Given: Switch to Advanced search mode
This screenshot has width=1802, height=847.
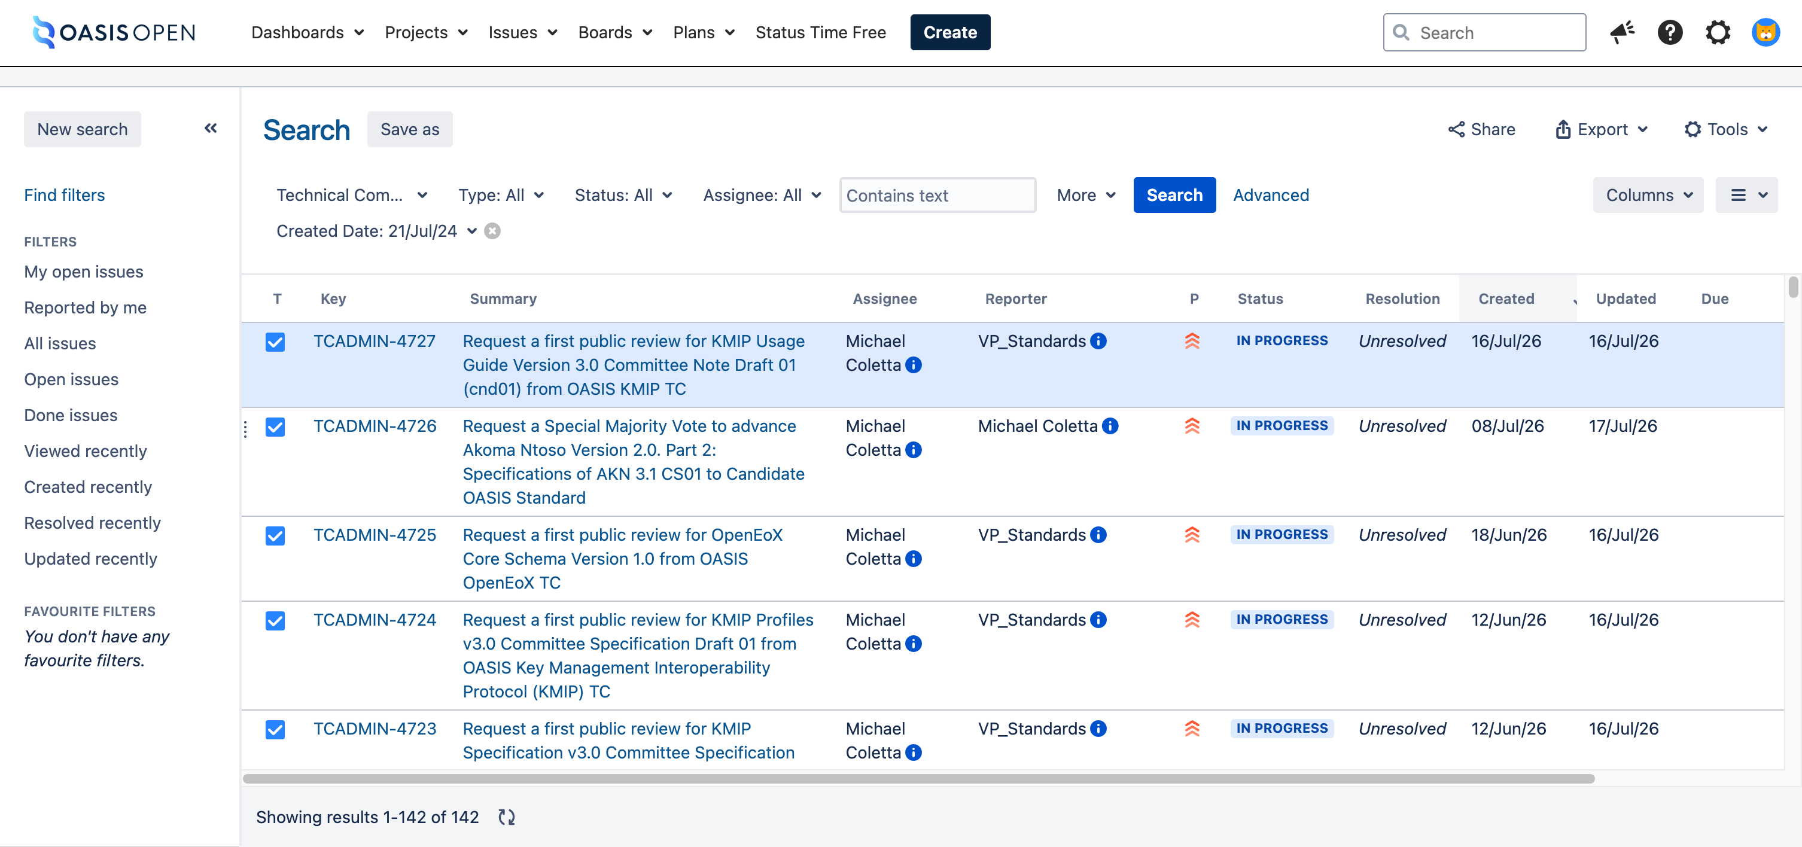Looking at the screenshot, I should pyautogui.click(x=1270, y=195).
